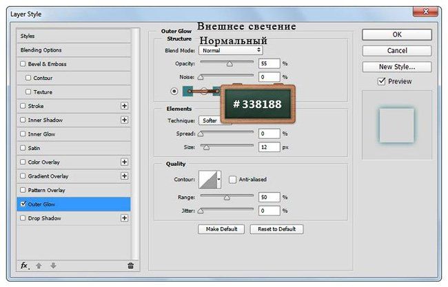
Task: Click the styles list vertical scrollbar
Action: click(135, 144)
